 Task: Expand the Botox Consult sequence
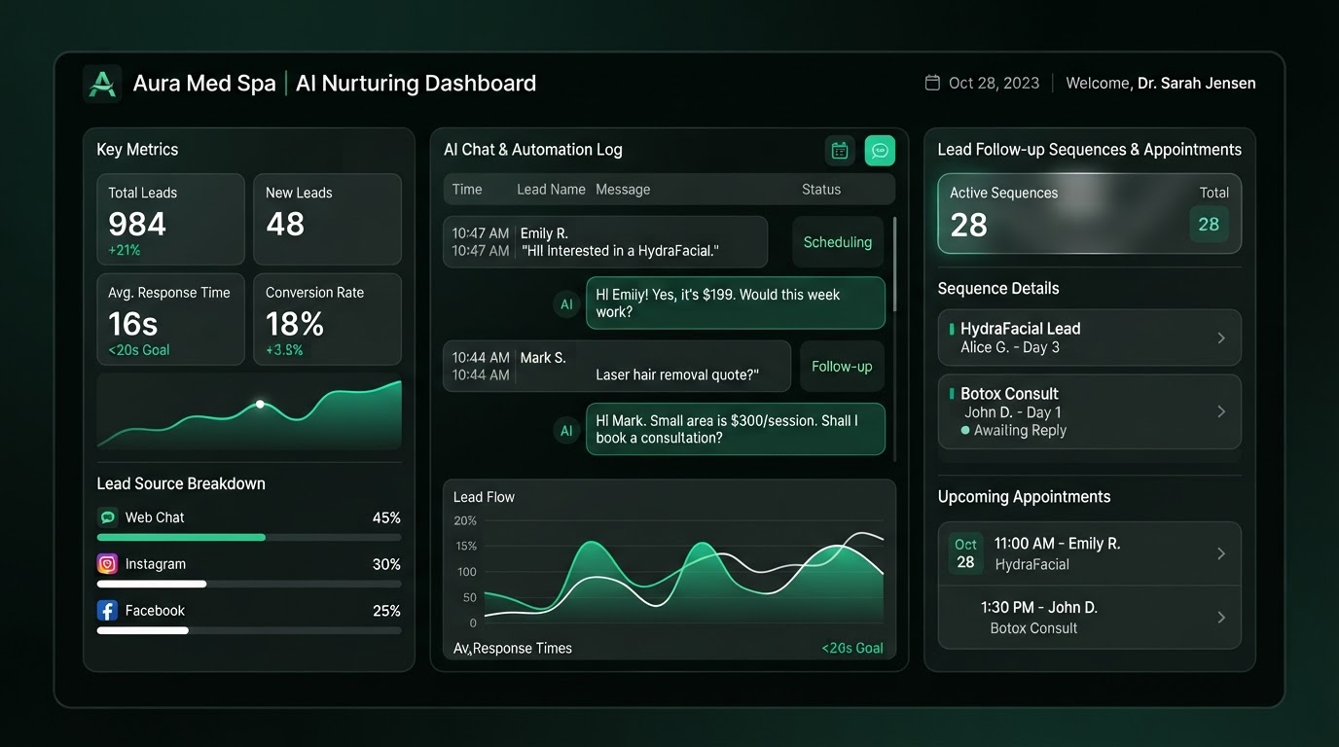point(1222,411)
